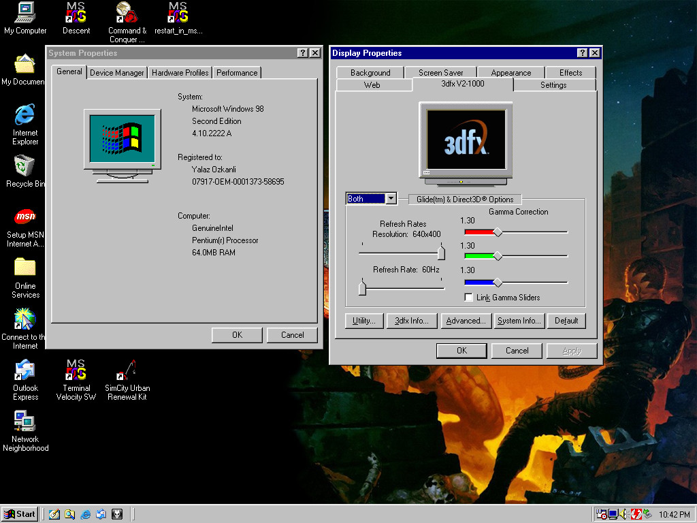Click the Recycle Bin icon
Image resolution: width=697 pixels, height=523 pixels.
[x=25, y=165]
